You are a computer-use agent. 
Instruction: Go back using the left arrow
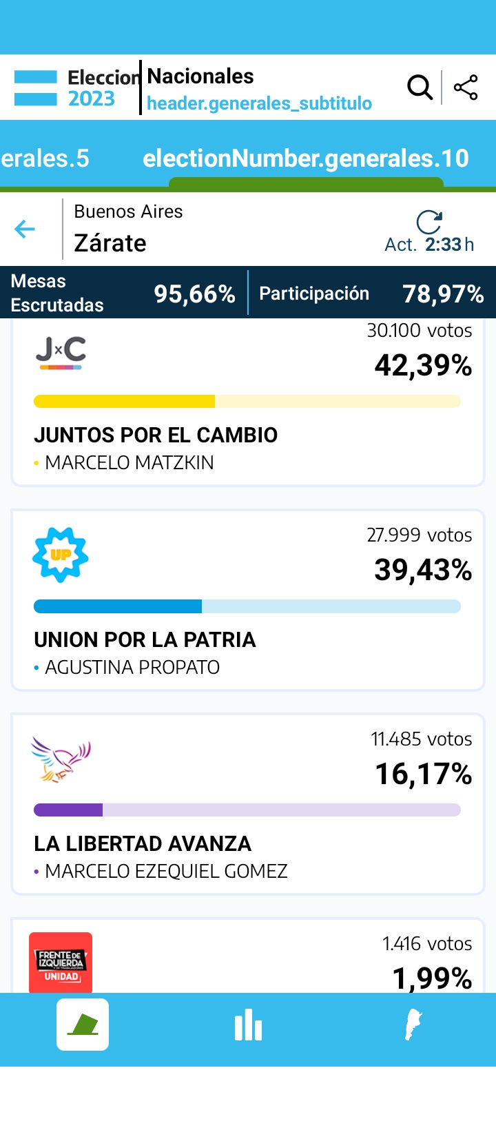coord(25,229)
